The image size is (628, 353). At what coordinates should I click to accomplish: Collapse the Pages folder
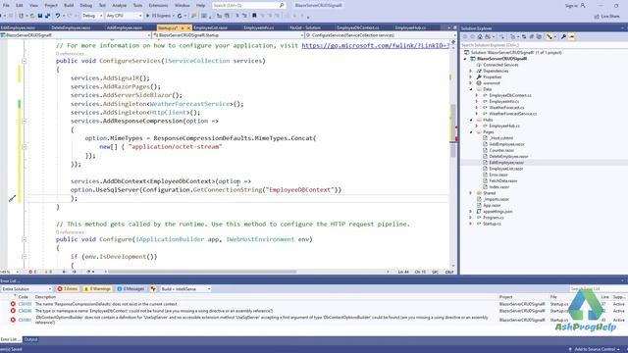coord(471,132)
